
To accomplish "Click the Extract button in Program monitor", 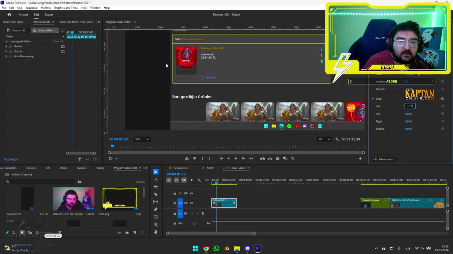I will (270, 158).
